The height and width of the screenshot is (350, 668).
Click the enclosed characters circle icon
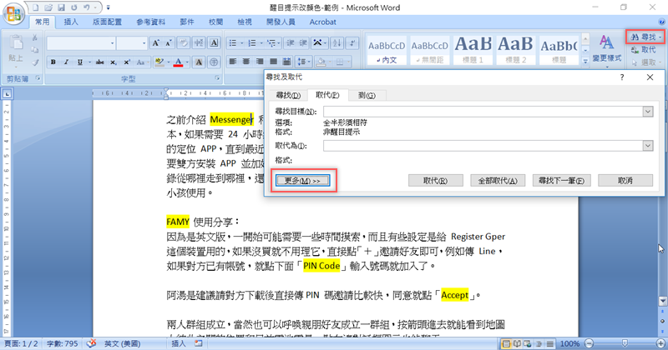point(214,62)
